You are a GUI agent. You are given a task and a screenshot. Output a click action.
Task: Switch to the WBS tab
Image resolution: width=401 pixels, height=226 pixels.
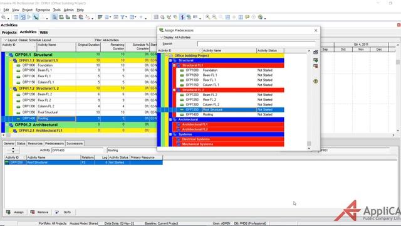click(44, 33)
